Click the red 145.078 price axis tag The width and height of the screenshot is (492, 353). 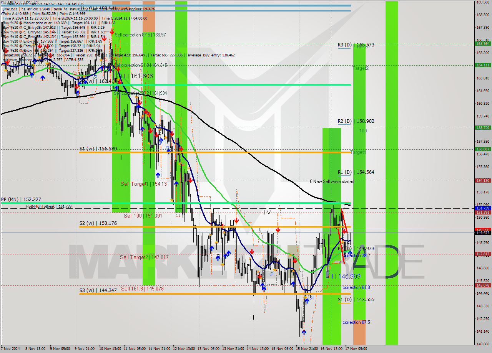(x=483, y=285)
